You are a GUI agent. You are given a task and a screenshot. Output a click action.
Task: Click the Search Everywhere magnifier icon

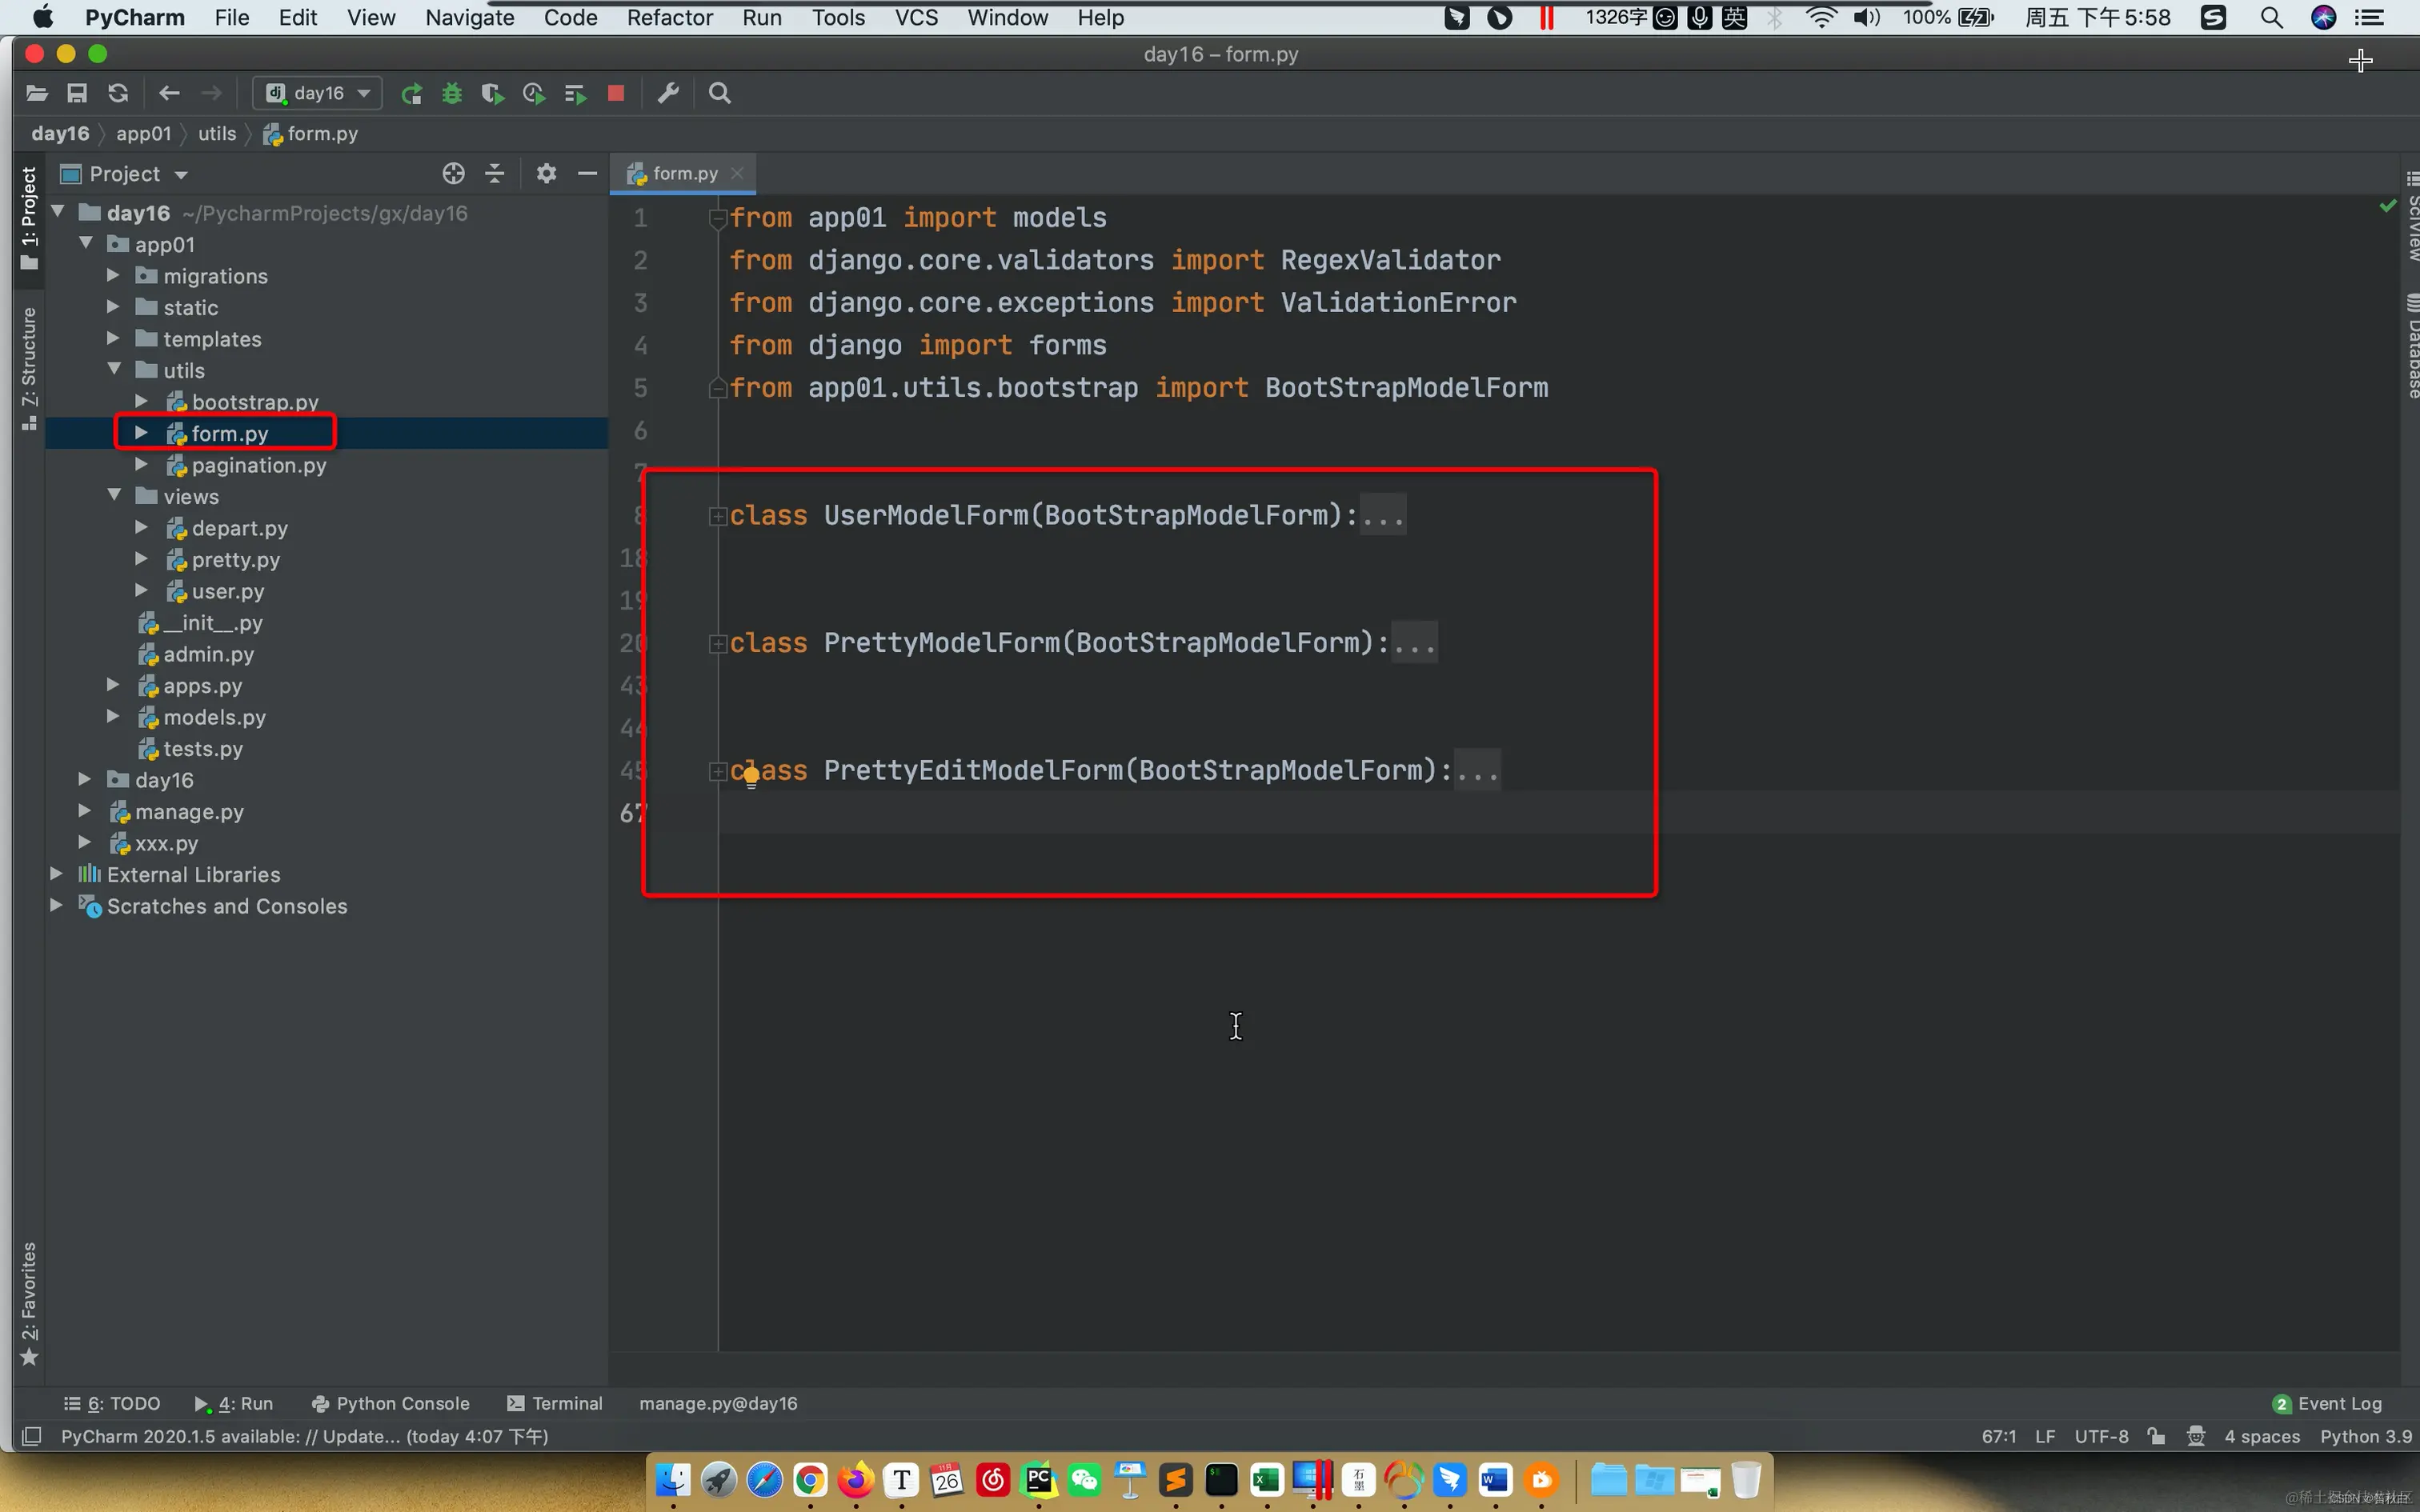[719, 93]
